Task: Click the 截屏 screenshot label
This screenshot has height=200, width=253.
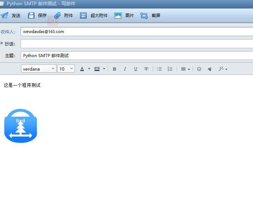Action: [x=156, y=16]
